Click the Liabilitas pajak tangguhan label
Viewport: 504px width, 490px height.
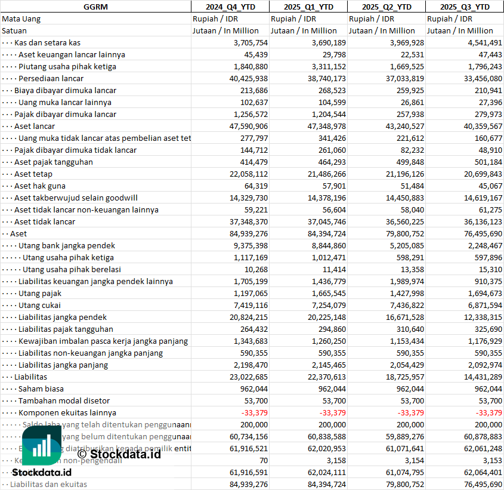click(66, 329)
